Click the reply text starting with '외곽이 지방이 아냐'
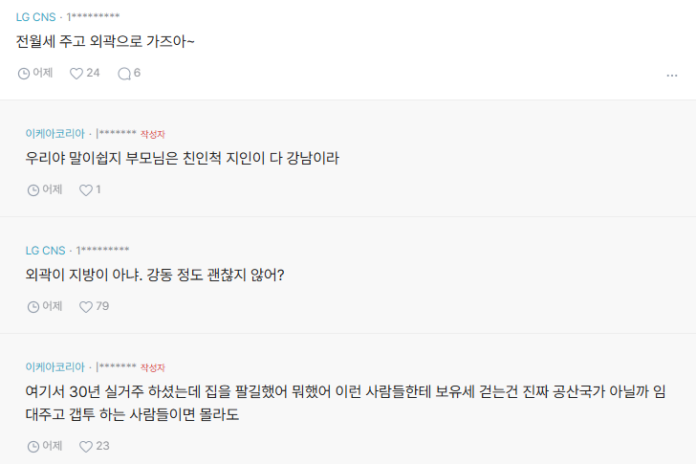 [155, 276]
